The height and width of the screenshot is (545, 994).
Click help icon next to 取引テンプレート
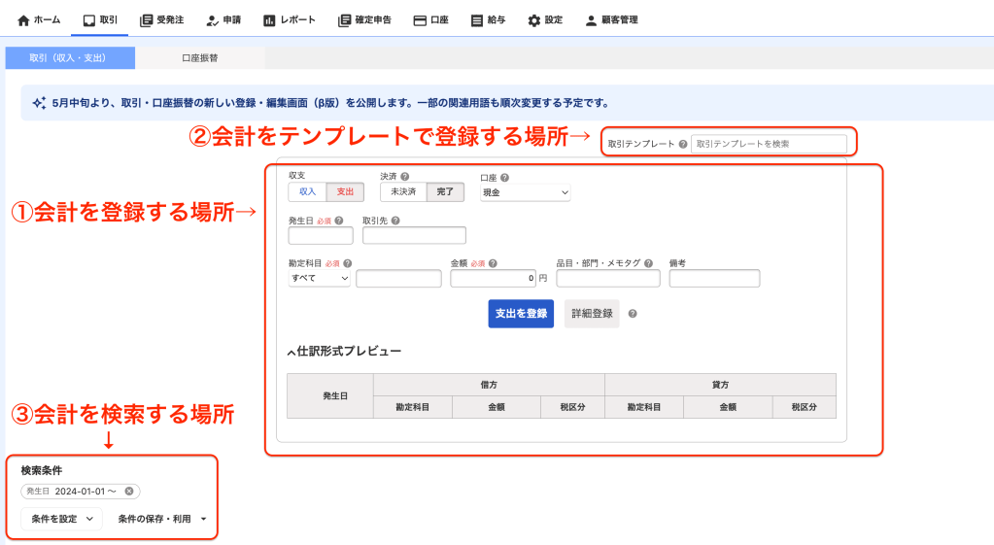pyautogui.click(x=683, y=144)
